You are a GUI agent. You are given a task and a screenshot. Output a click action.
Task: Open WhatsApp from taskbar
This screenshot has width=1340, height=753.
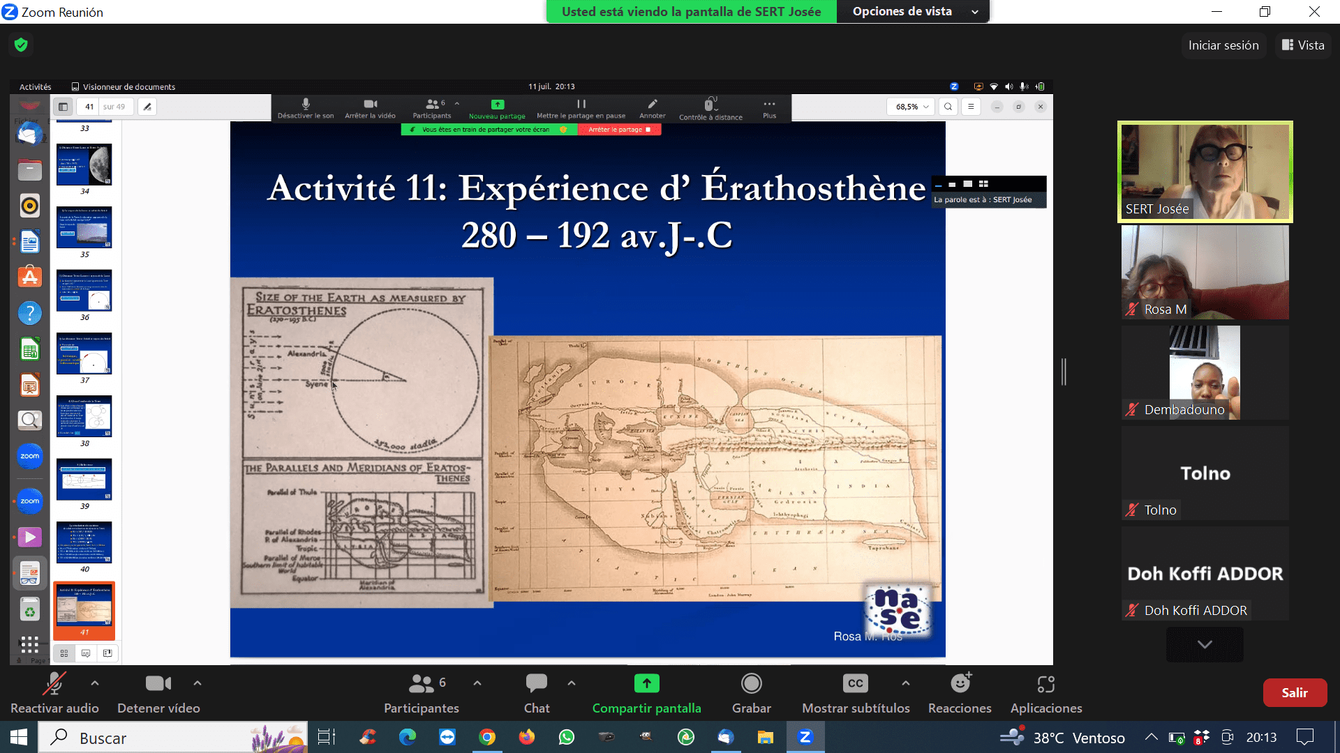pyautogui.click(x=567, y=737)
